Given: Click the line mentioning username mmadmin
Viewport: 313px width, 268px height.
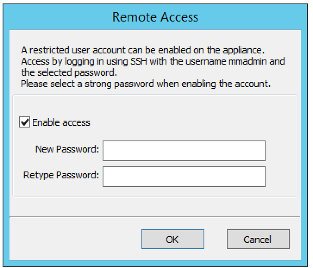Looking at the screenshot, I should [153, 62].
